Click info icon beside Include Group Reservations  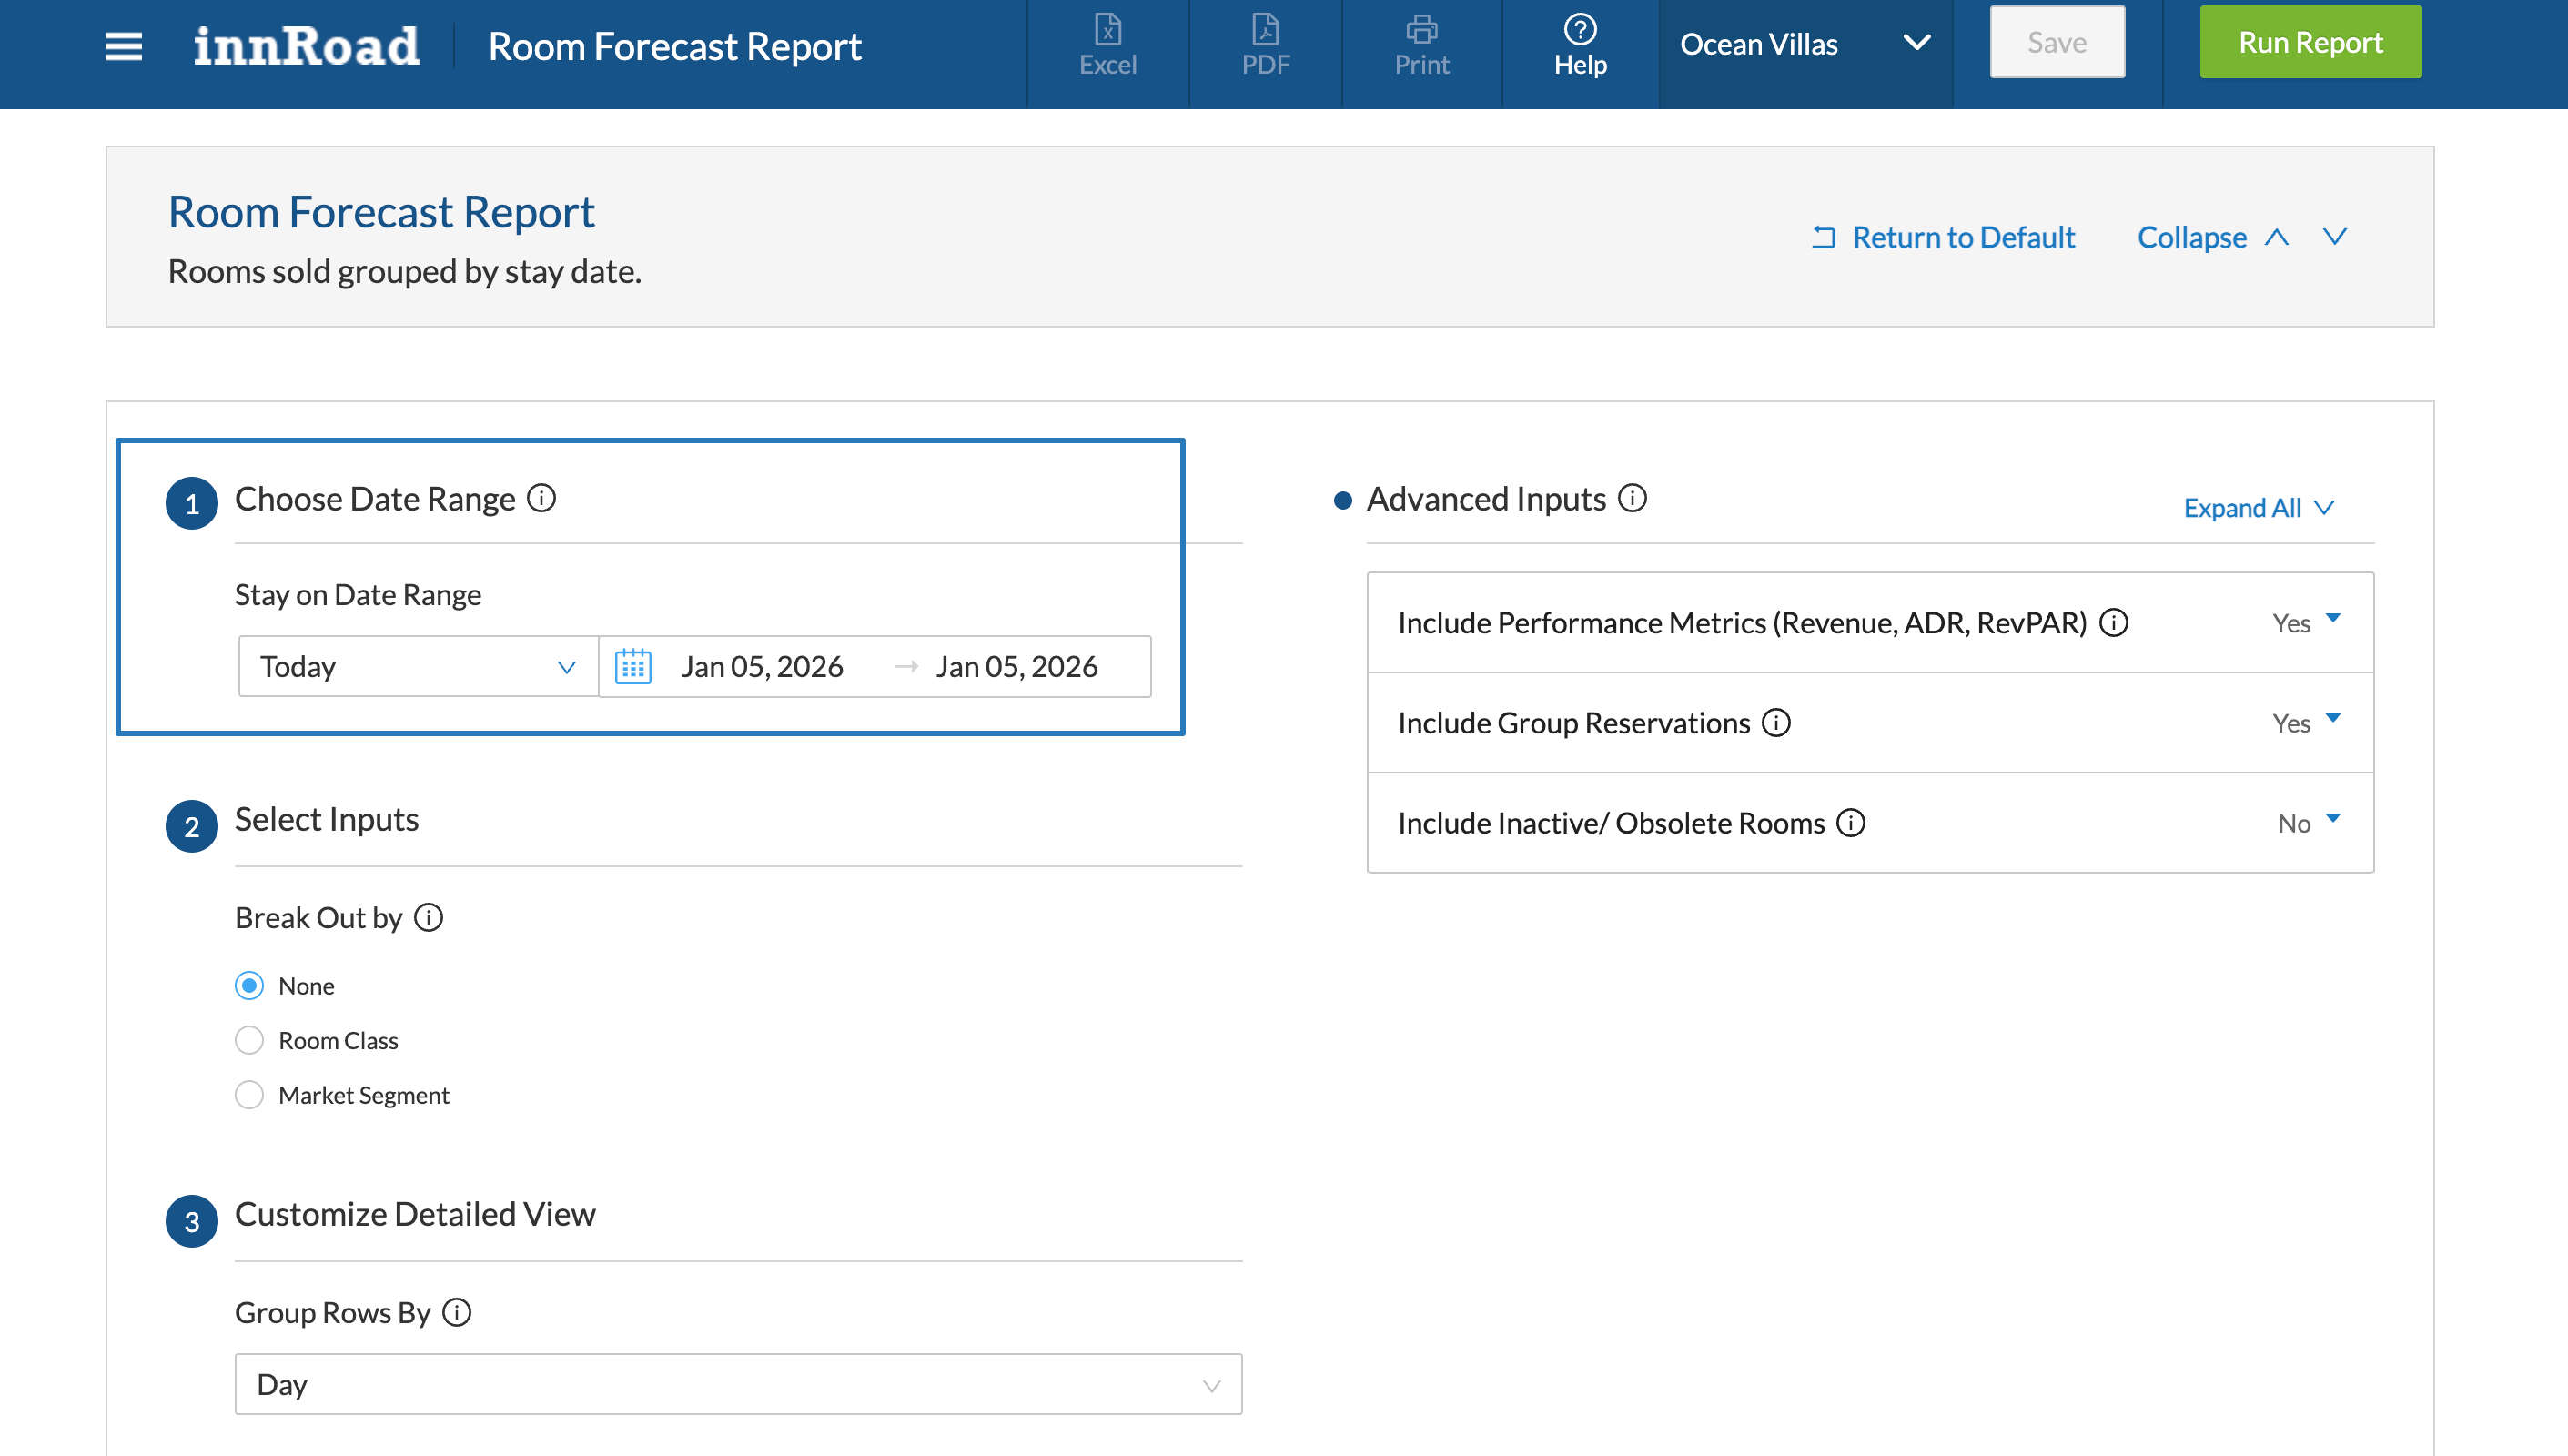click(1776, 722)
